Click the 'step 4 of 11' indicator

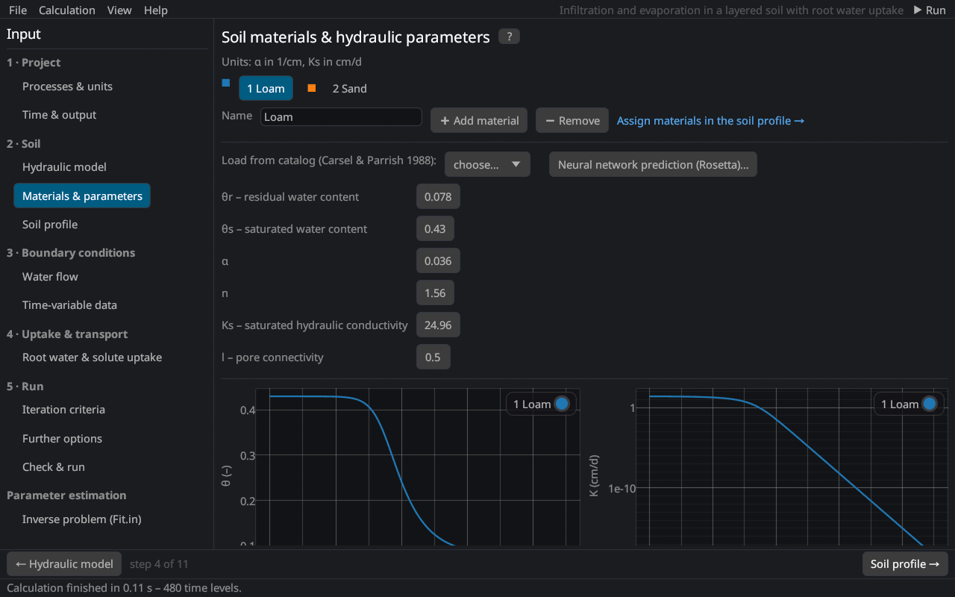[x=159, y=563]
